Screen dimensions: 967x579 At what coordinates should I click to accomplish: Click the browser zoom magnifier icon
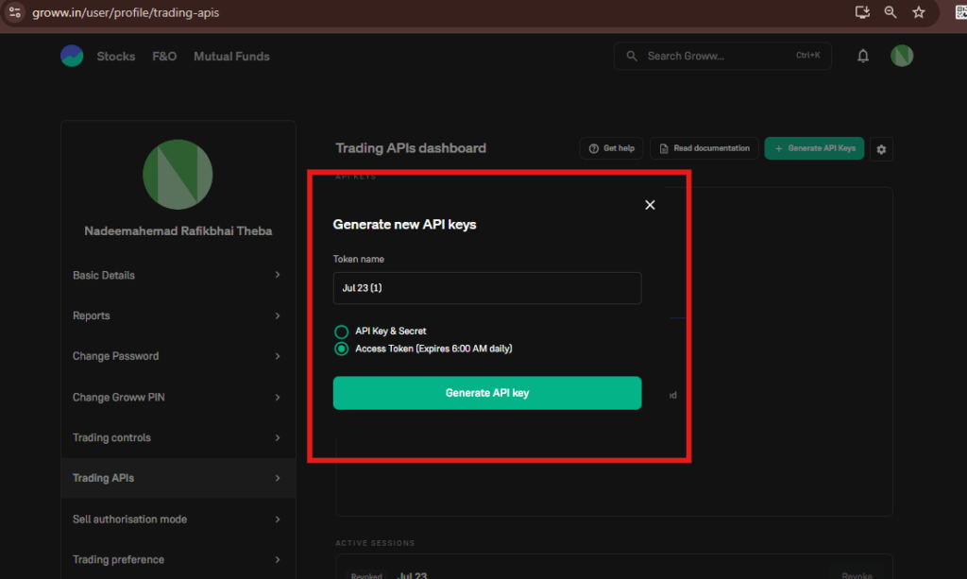point(890,12)
